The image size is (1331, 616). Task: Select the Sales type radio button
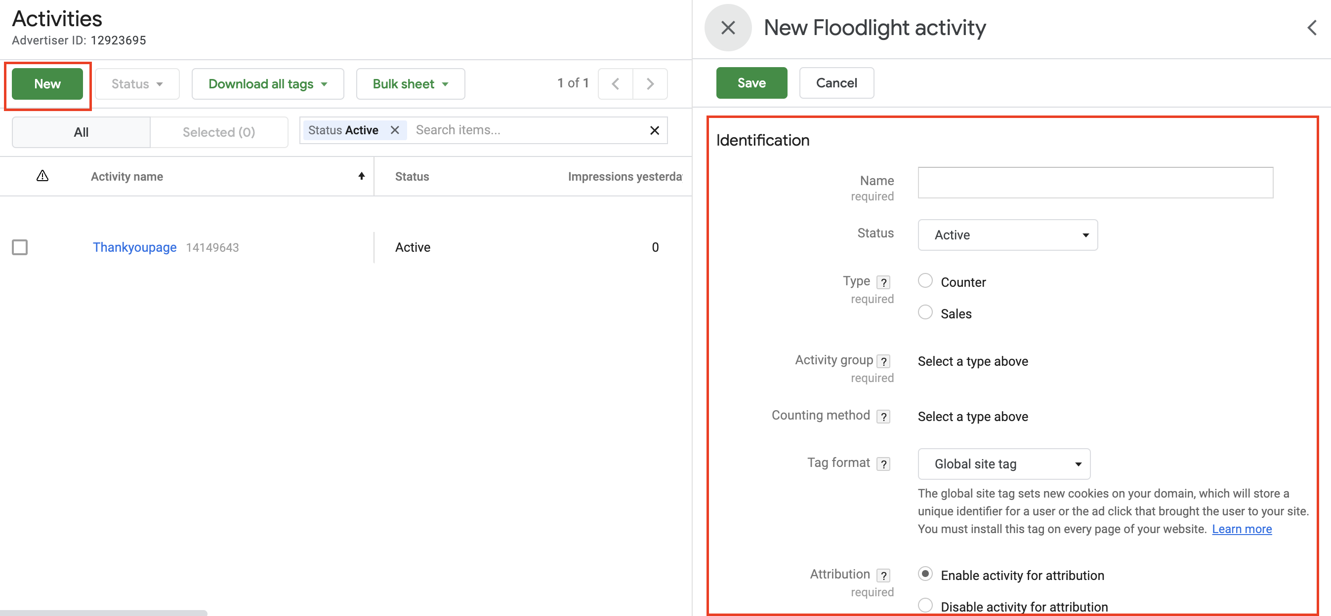(925, 312)
